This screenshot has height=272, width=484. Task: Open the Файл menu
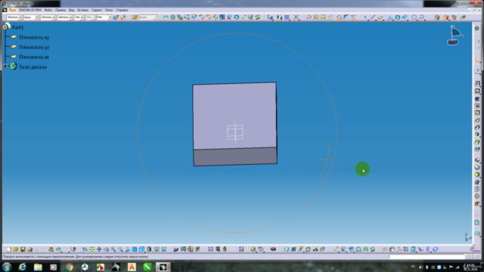[x=48, y=10]
